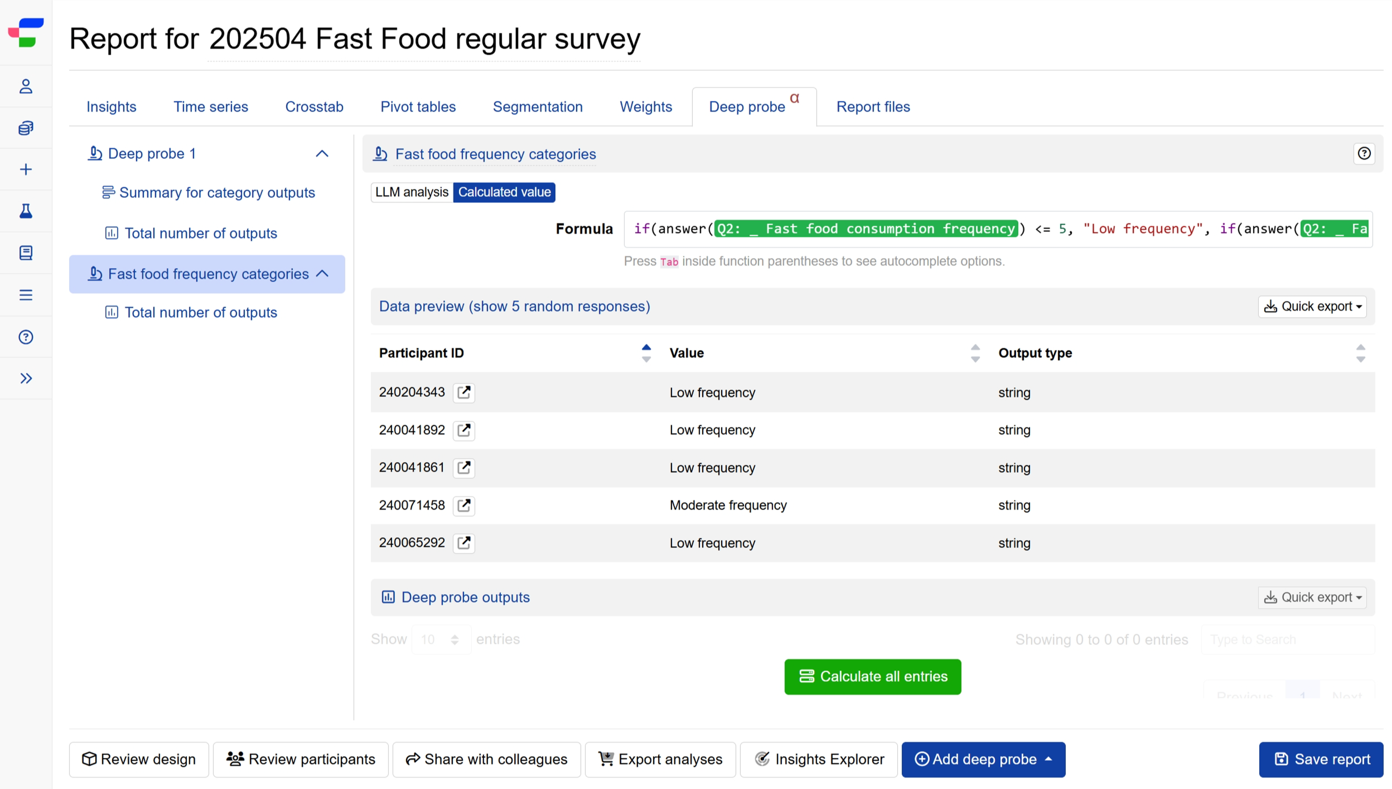Click the plus sidebar icon

(25, 170)
